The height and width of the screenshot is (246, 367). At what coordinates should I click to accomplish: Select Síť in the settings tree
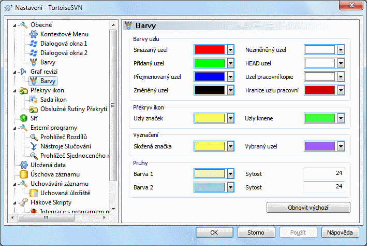(34, 118)
